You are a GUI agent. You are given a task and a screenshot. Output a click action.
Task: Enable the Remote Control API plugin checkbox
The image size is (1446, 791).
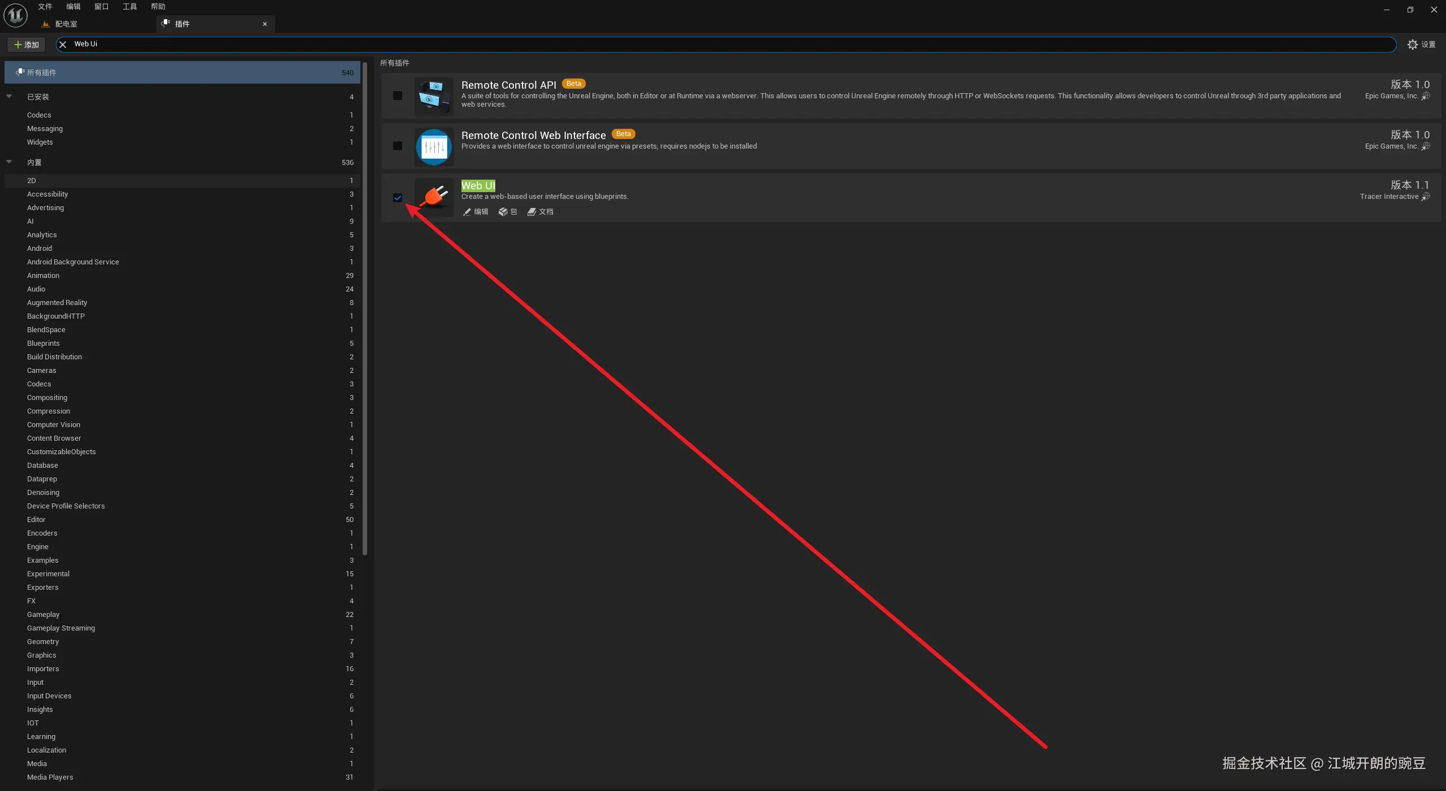[398, 95]
